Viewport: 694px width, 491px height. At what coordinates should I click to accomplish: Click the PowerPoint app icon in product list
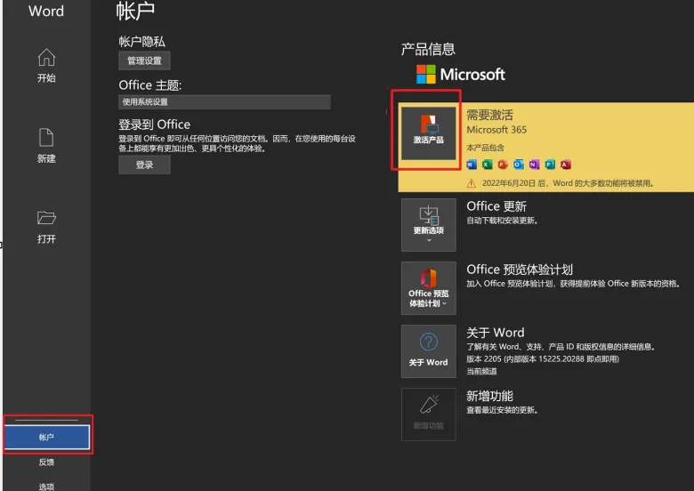[503, 165]
